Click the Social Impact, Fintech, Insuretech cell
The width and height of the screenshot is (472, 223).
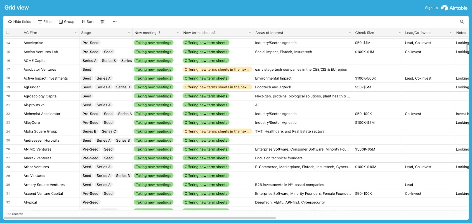click(303, 52)
